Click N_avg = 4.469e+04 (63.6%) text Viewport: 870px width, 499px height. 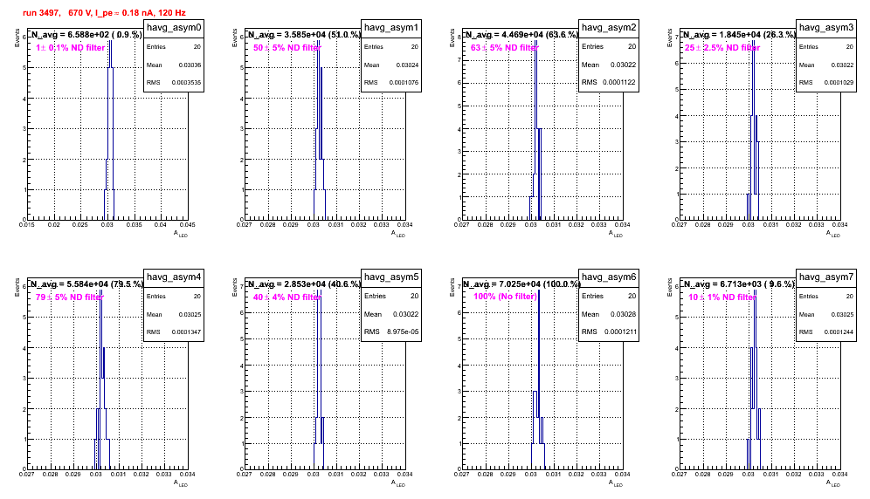tap(521, 34)
